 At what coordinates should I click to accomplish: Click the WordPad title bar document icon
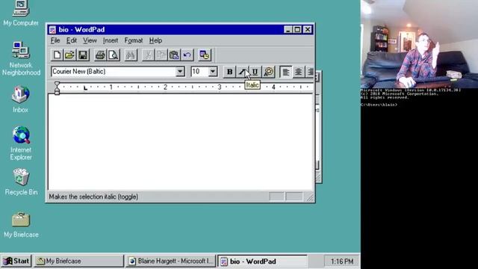[x=52, y=30]
